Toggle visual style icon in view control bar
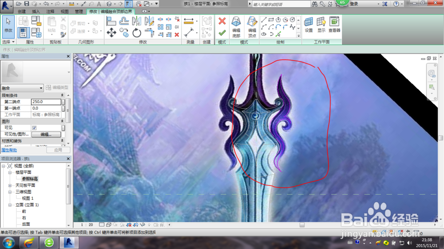The image size is (444, 249). [x=108, y=225]
